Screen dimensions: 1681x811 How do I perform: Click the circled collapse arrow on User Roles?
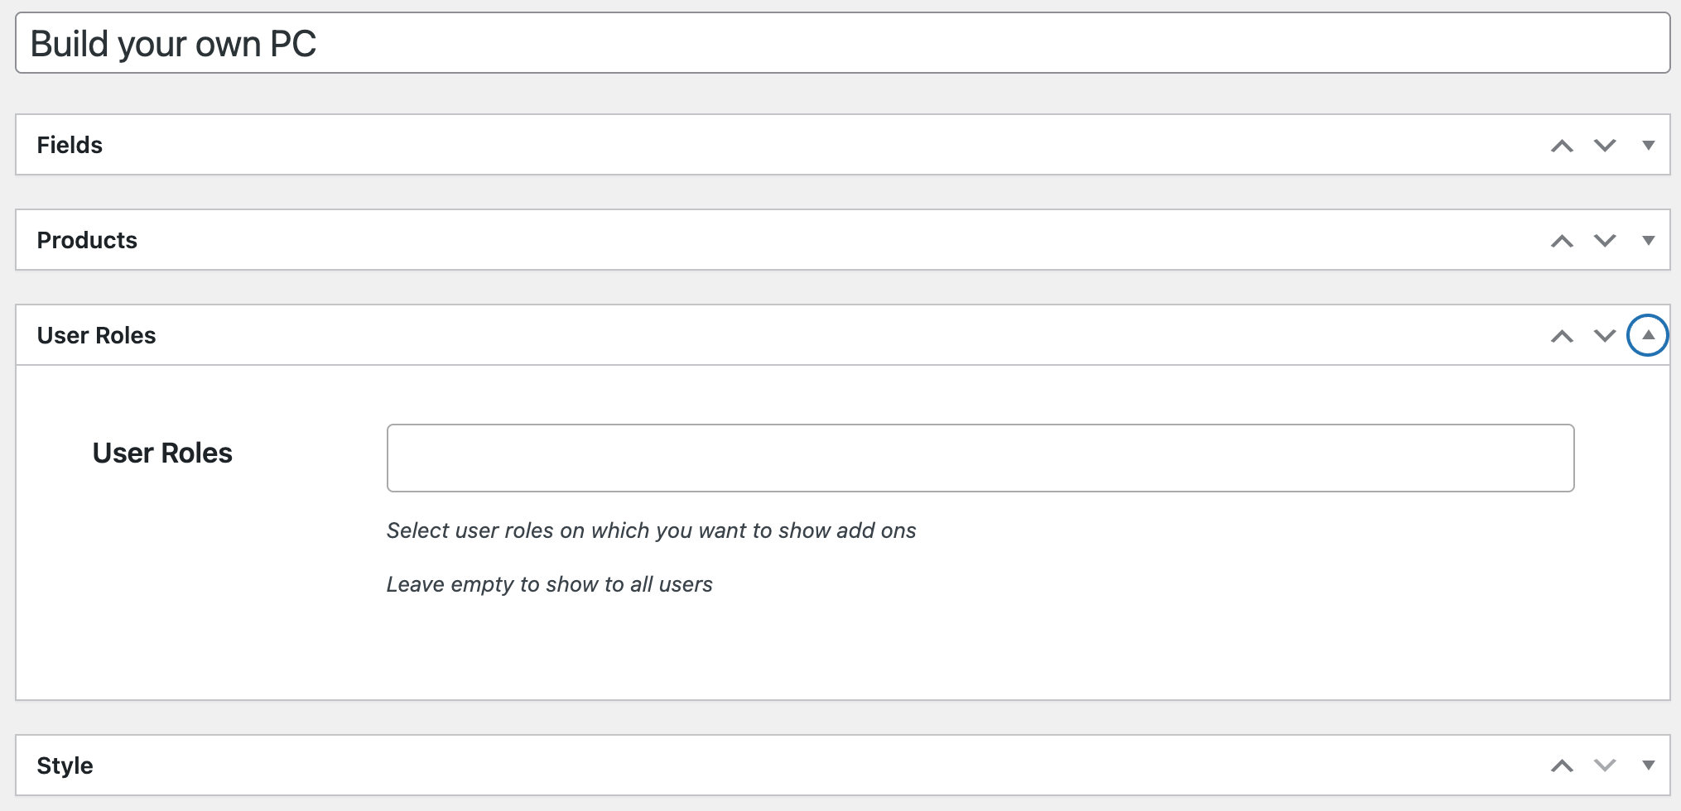[1648, 335]
